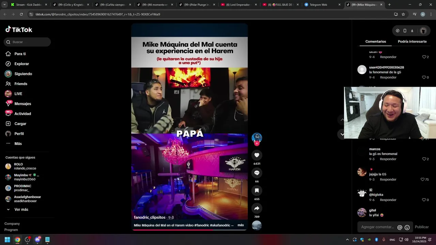The height and width of the screenshot is (245, 436).
Task: Open the creator avatar beside video
Action: pyautogui.click(x=257, y=138)
